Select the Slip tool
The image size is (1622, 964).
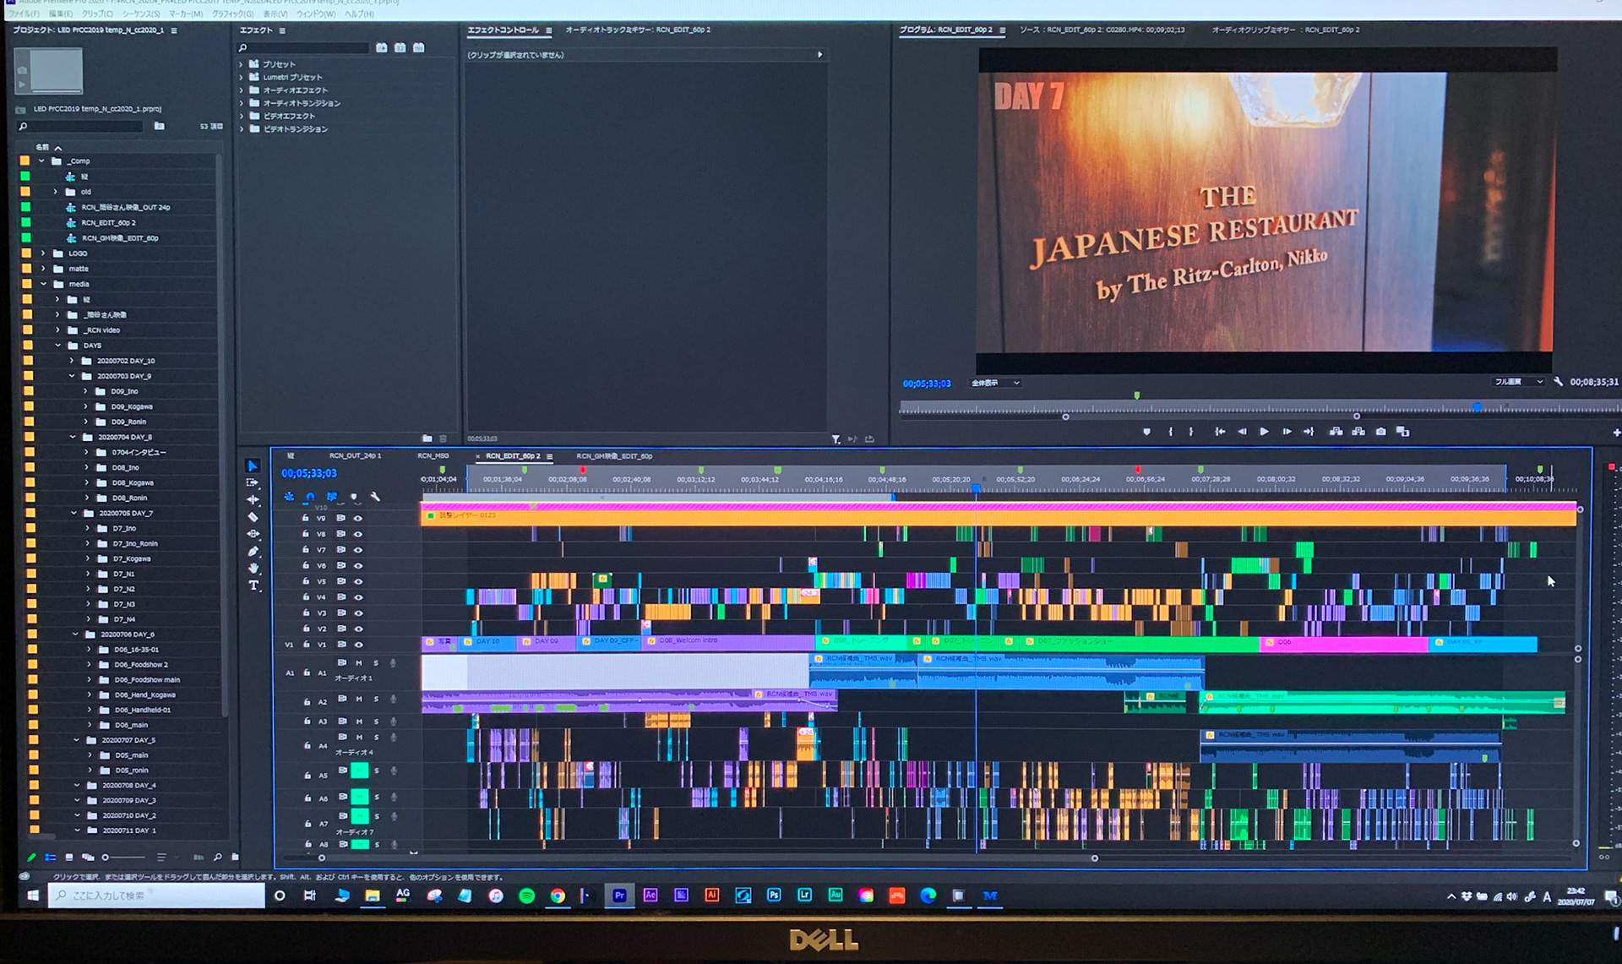point(253,534)
